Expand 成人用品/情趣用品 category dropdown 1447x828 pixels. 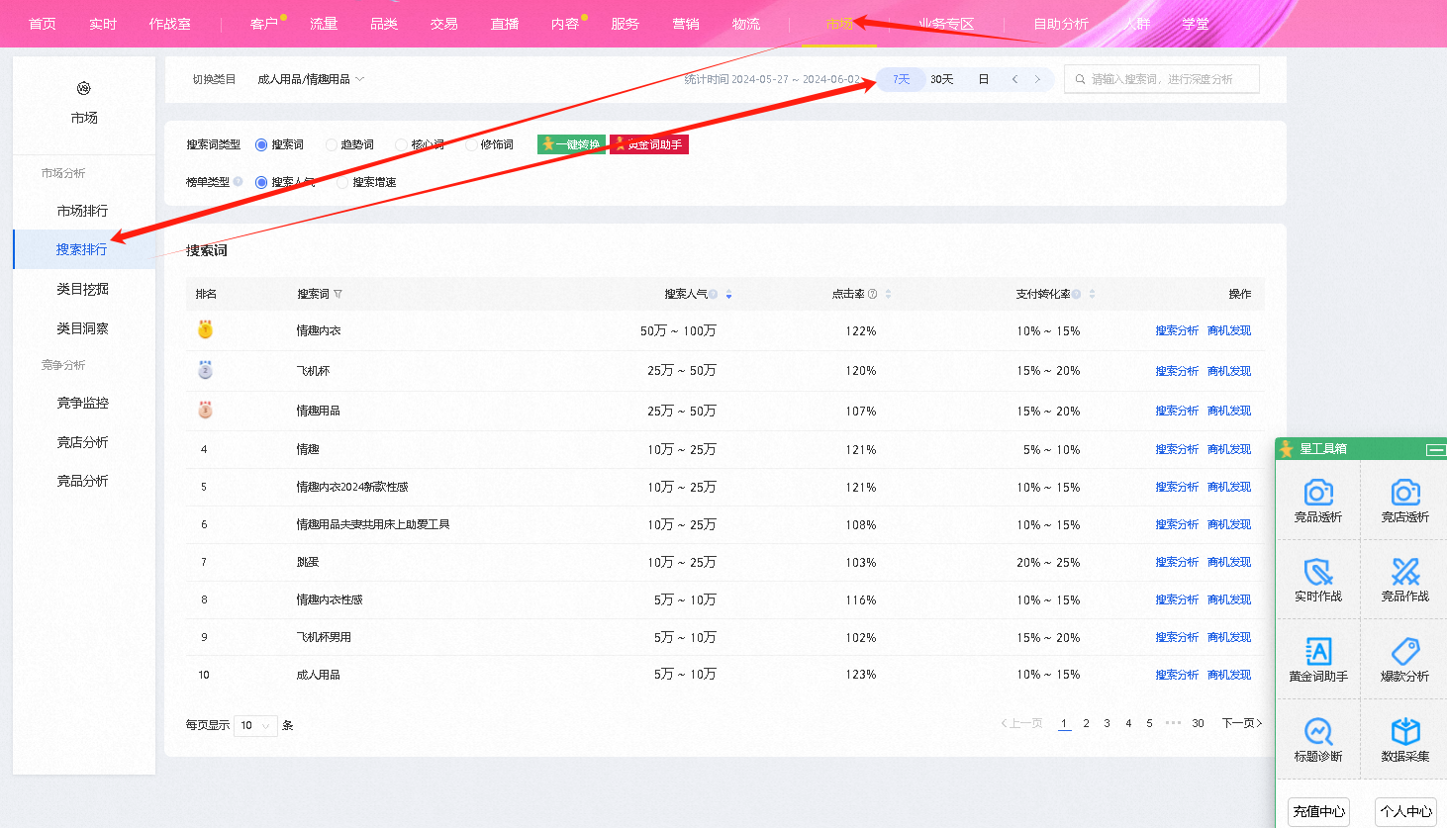(x=311, y=79)
